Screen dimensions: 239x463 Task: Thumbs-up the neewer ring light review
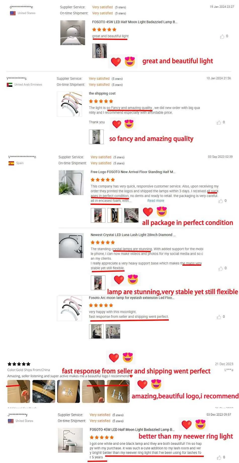[219, 457]
